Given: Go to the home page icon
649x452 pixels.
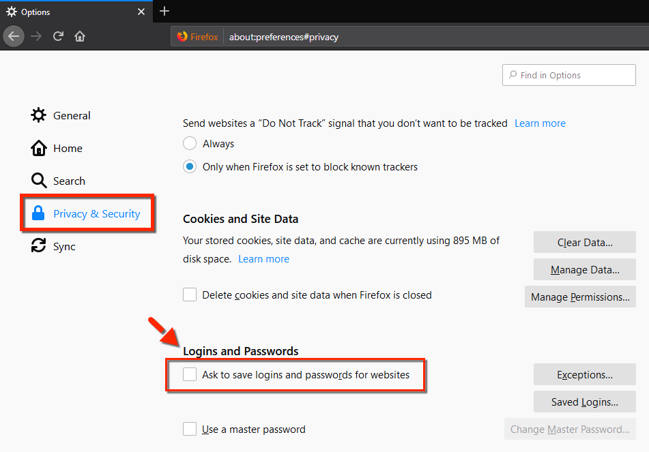Looking at the screenshot, I should tap(80, 36).
